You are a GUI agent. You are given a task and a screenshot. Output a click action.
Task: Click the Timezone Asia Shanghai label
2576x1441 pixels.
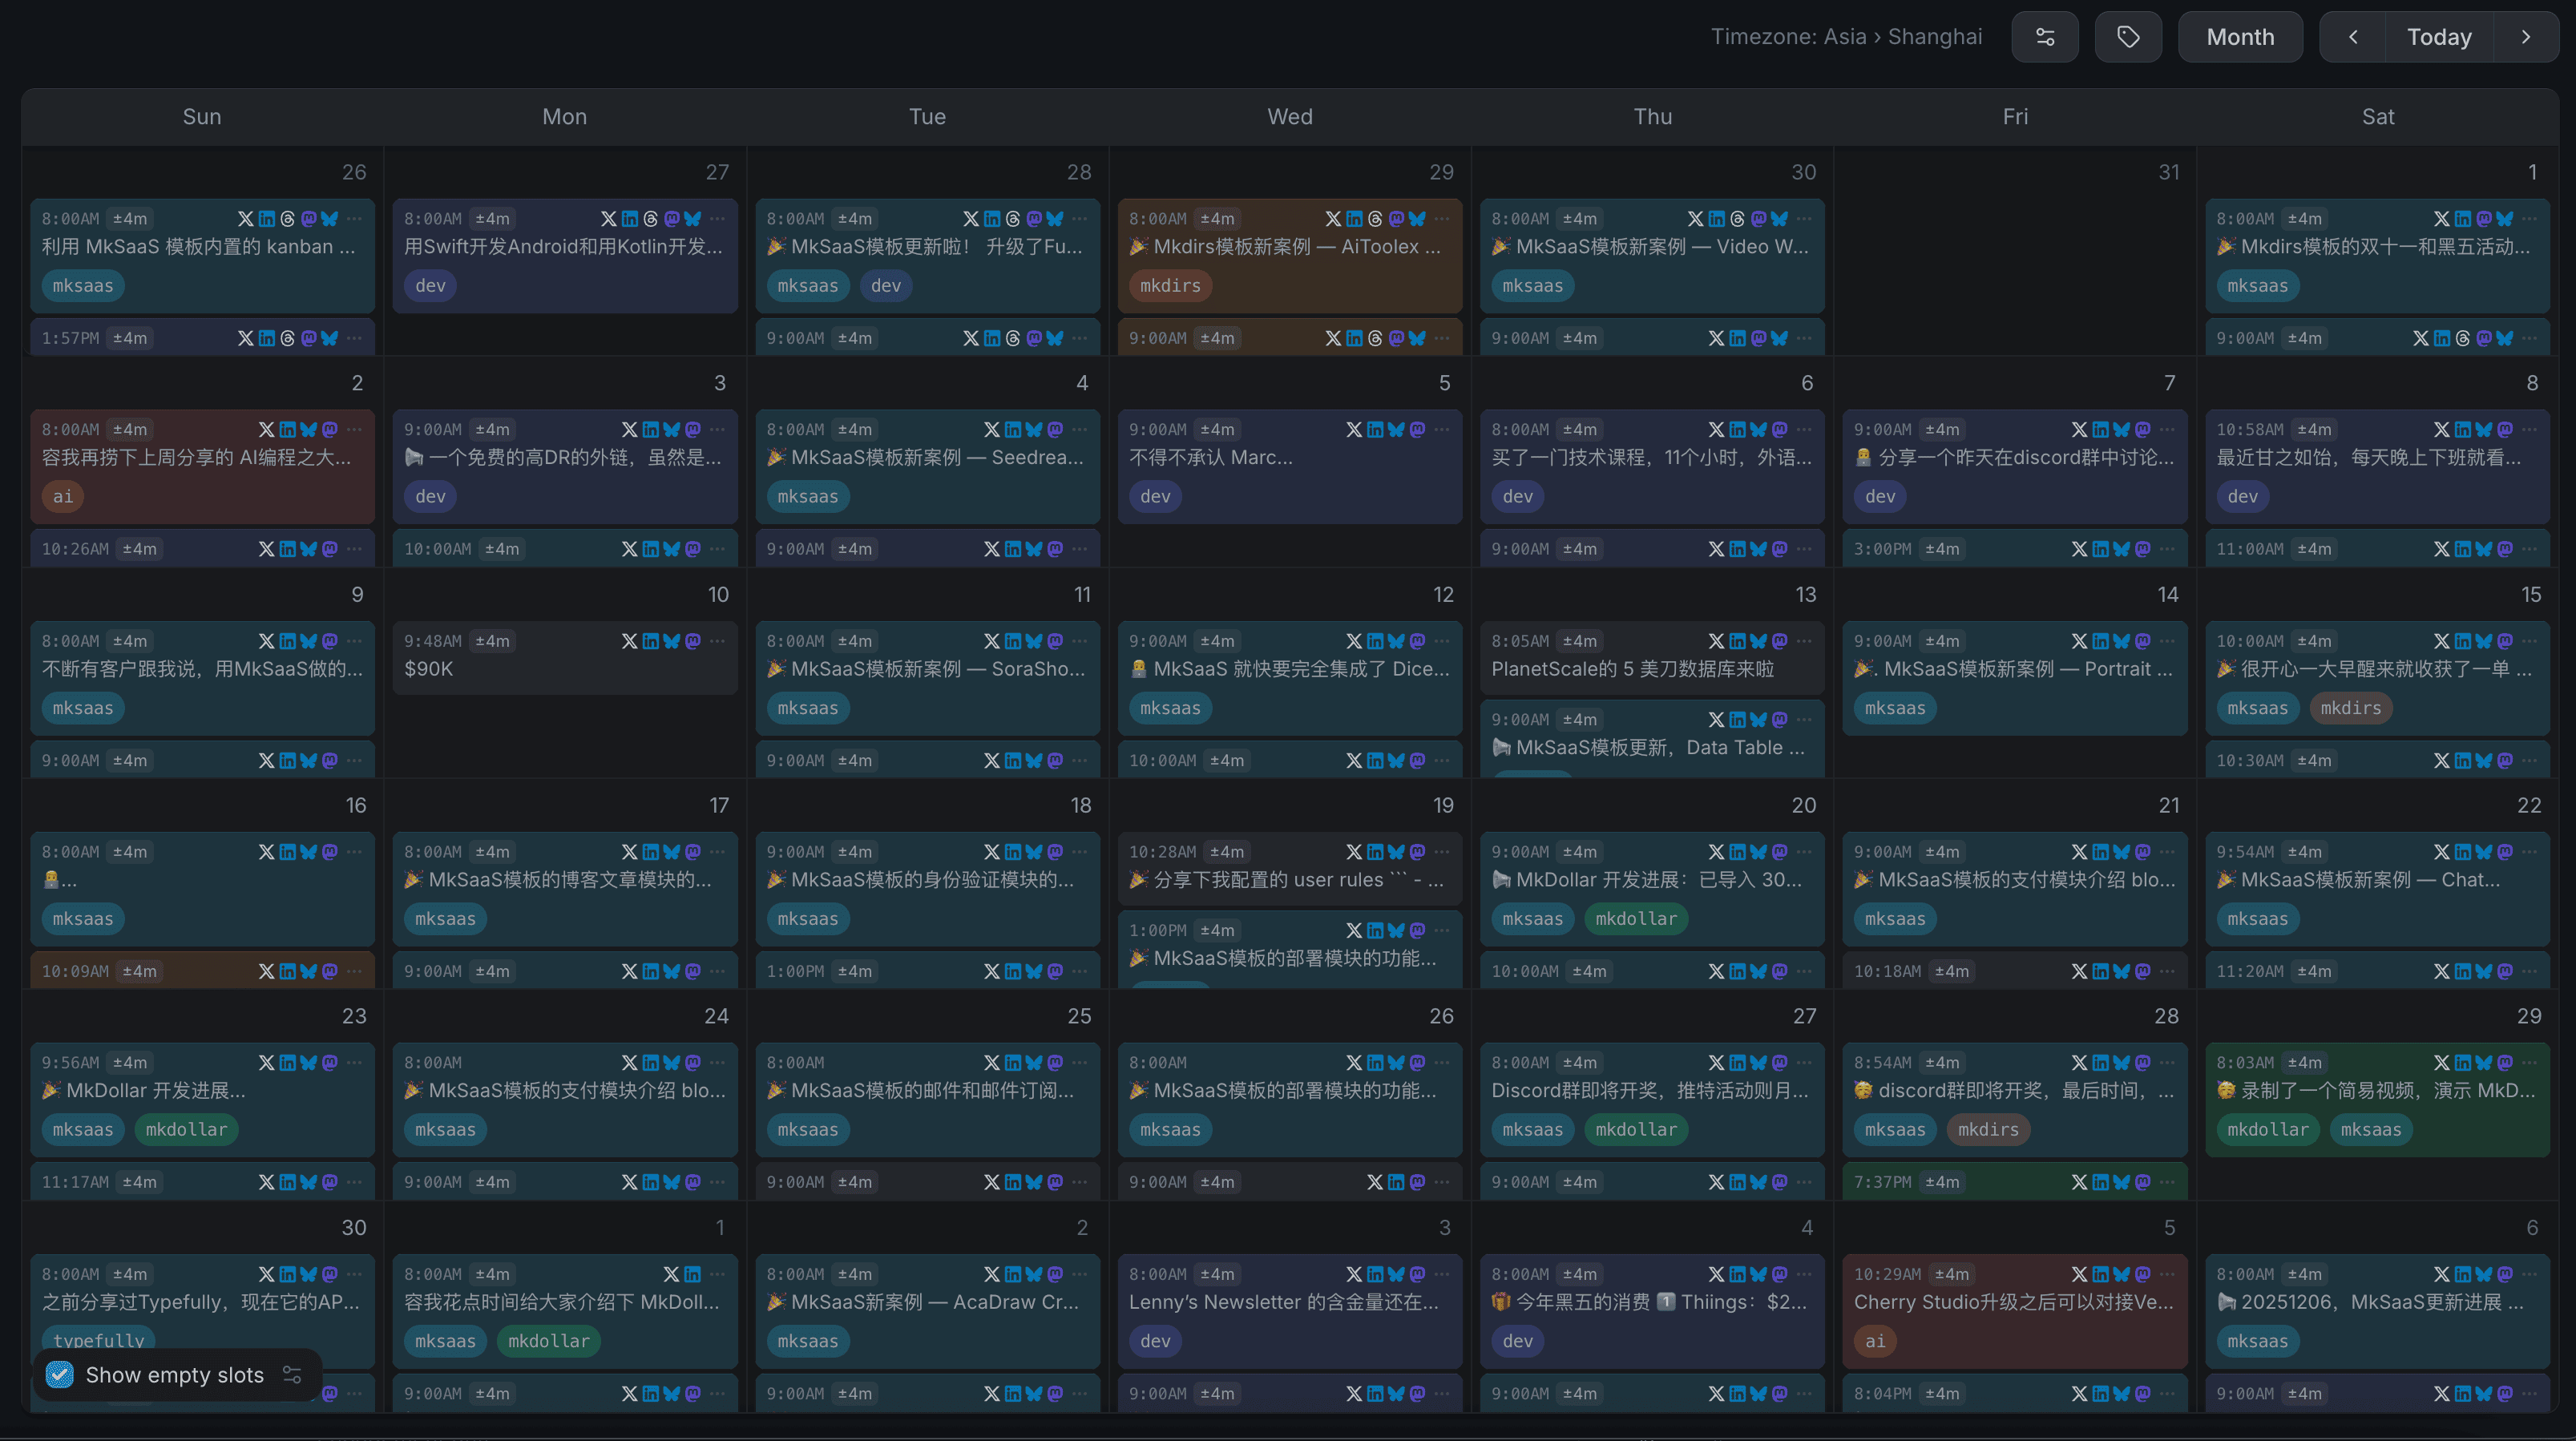point(1846,37)
